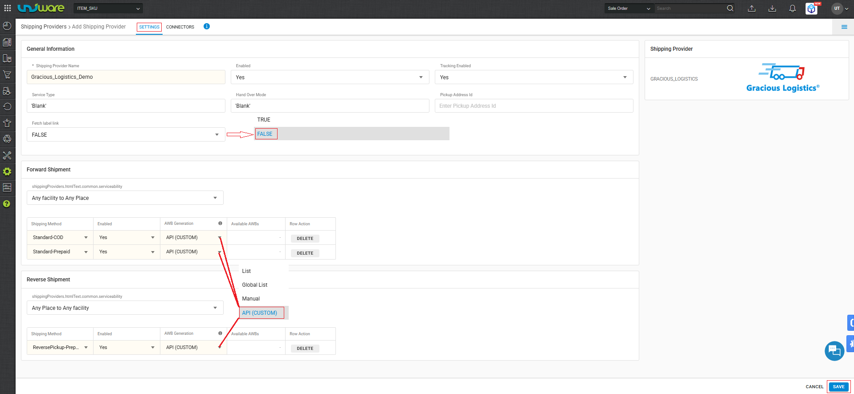Viewport: 854px width, 394px height.
Task: Open the Tracking Enabled dropdown
Action: coord(534,77)
